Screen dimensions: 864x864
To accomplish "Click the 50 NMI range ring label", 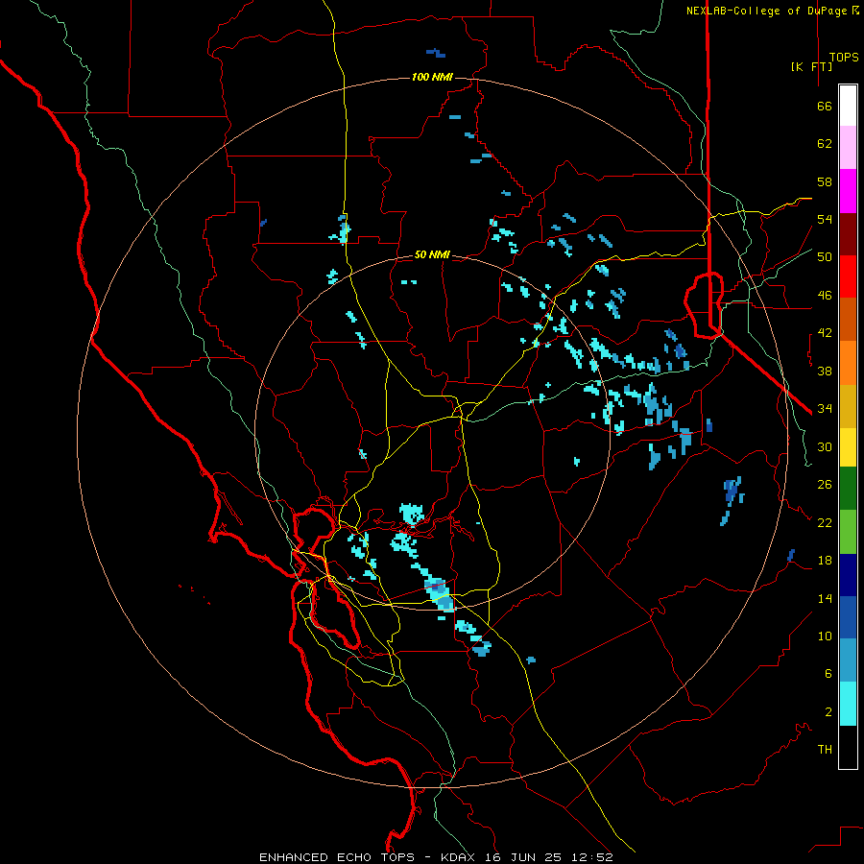I will tap(433, 254).
